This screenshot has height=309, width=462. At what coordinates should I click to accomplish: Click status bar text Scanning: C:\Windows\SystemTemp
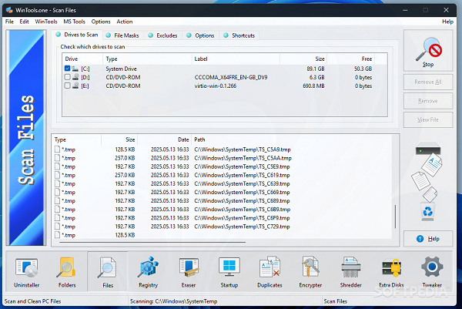pyautogui.click(x=173, y=301)
